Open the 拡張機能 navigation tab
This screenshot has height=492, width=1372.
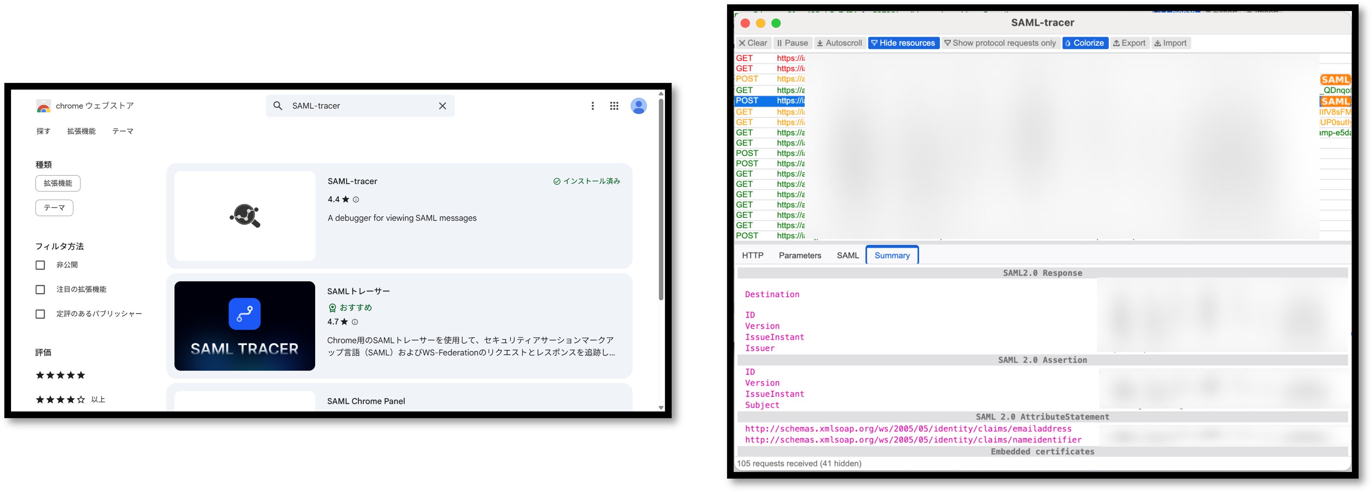click(82, 131)
